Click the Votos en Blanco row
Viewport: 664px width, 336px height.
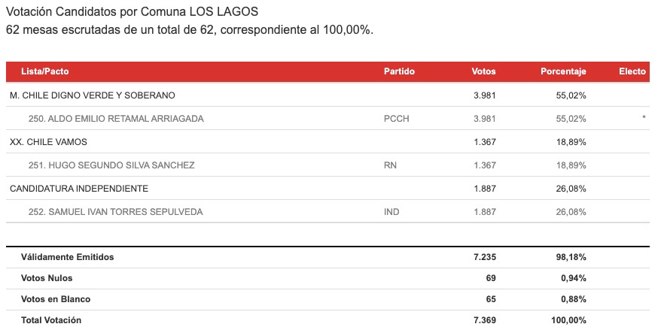[x=327, y=299]
